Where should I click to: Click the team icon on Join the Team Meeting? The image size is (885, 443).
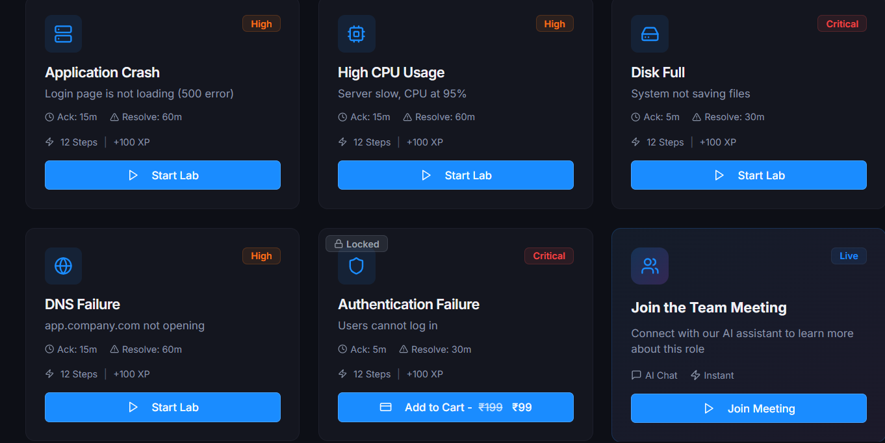(x=649, y=266)
